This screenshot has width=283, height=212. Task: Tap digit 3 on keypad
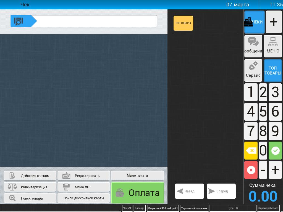pyautogui.click(x=275, y=92)
